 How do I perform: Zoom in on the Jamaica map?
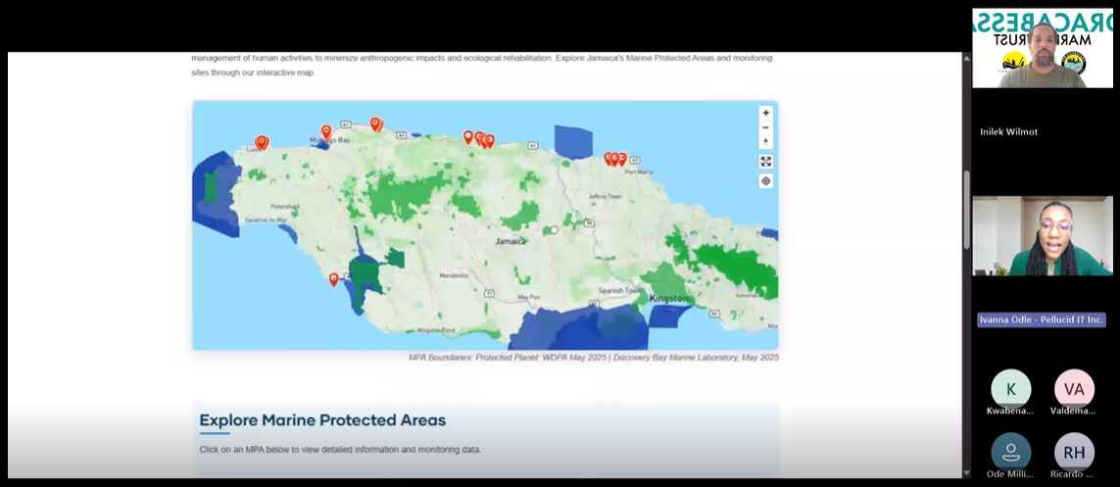point(765,113)
